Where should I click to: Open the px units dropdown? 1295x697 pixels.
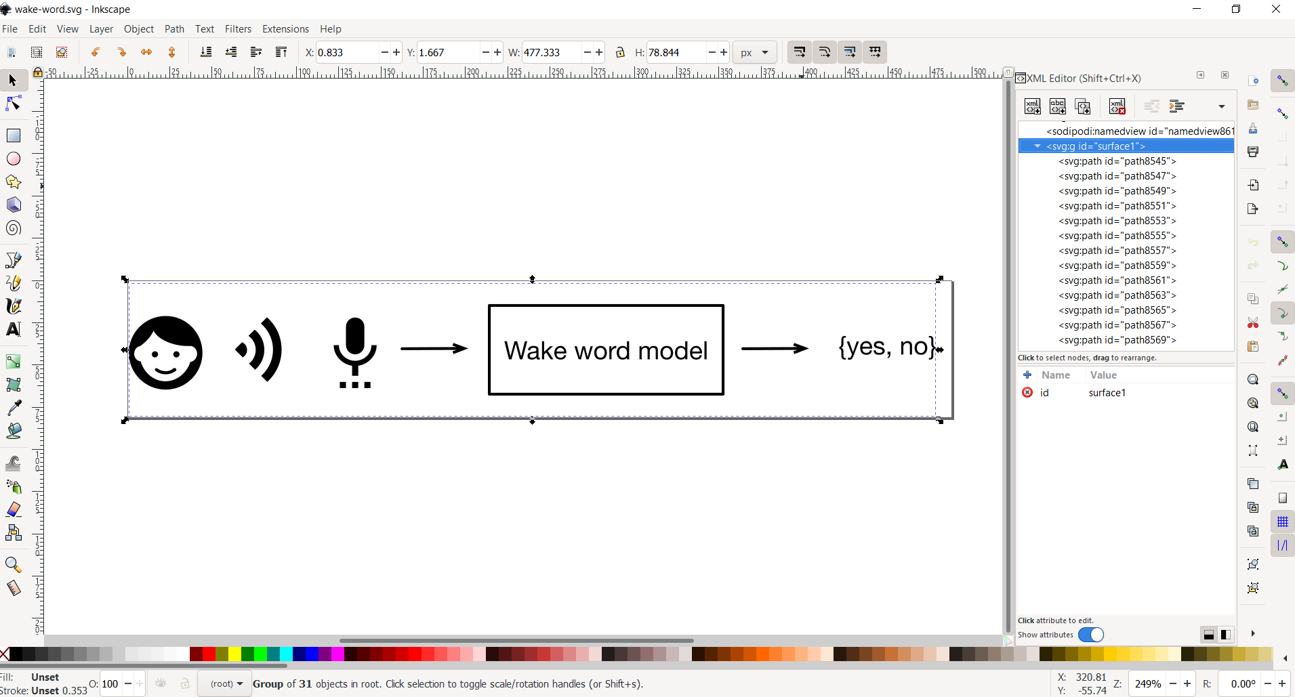754,52
